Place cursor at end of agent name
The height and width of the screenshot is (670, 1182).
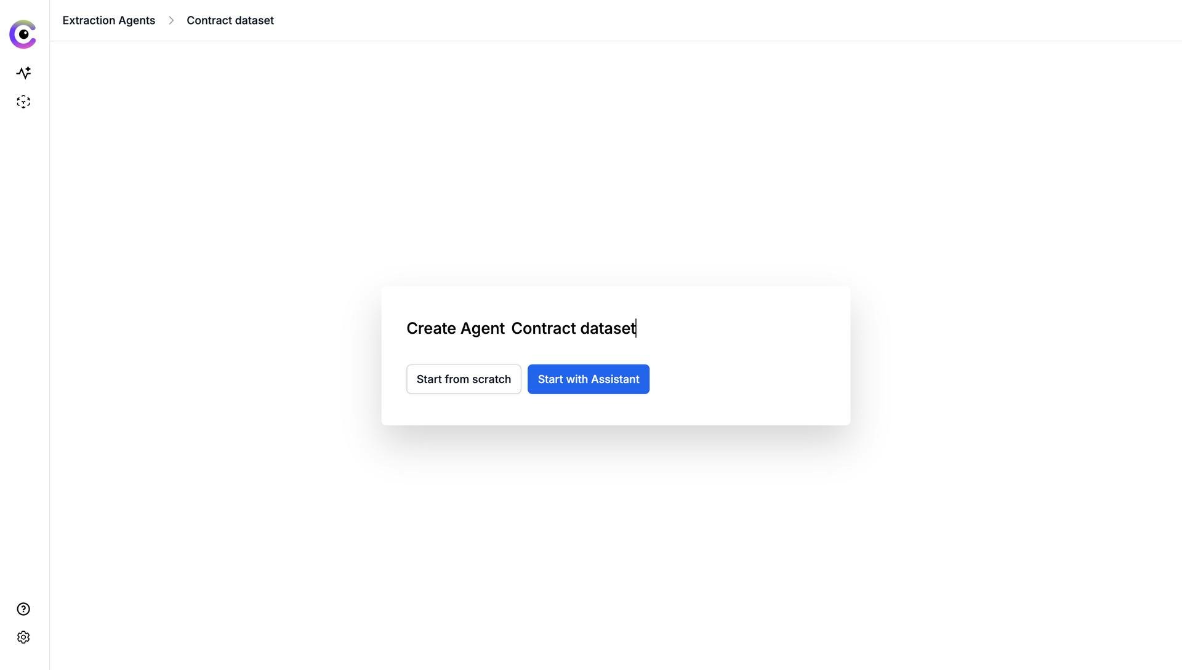[636, 328]
